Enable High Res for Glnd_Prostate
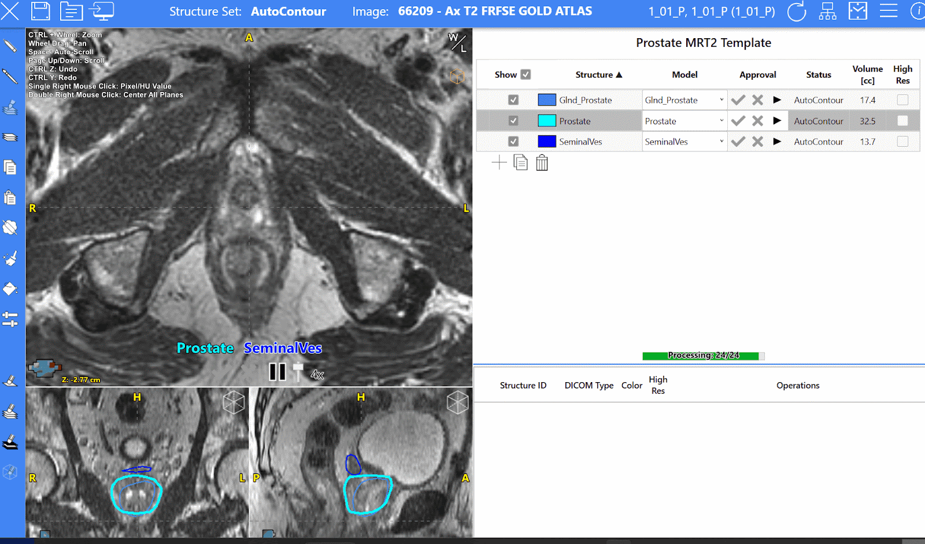Screen dimensions: 925x544 tap(902, 100)
